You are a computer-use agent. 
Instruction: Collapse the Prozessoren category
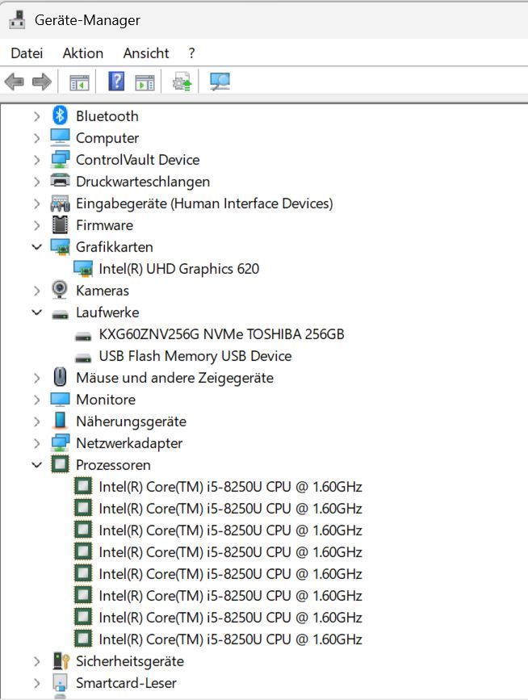pyautogui.click(x=36, y=465)
